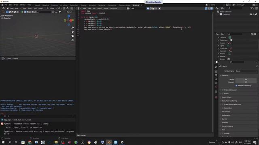
Task: Click the text datablock name field Text
Action: point(138,8)
